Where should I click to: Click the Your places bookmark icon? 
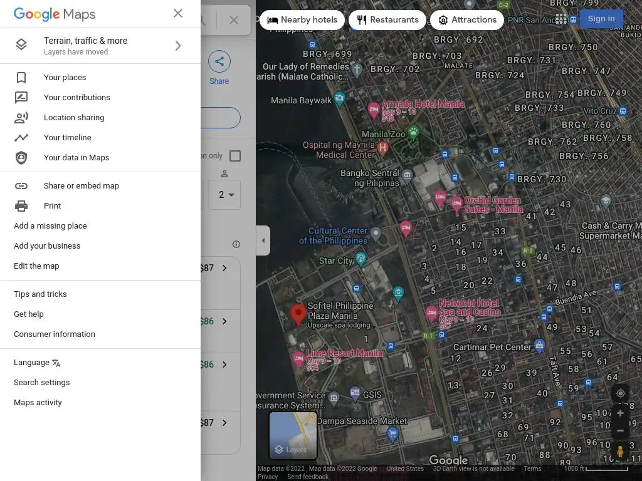pos(21,77)
